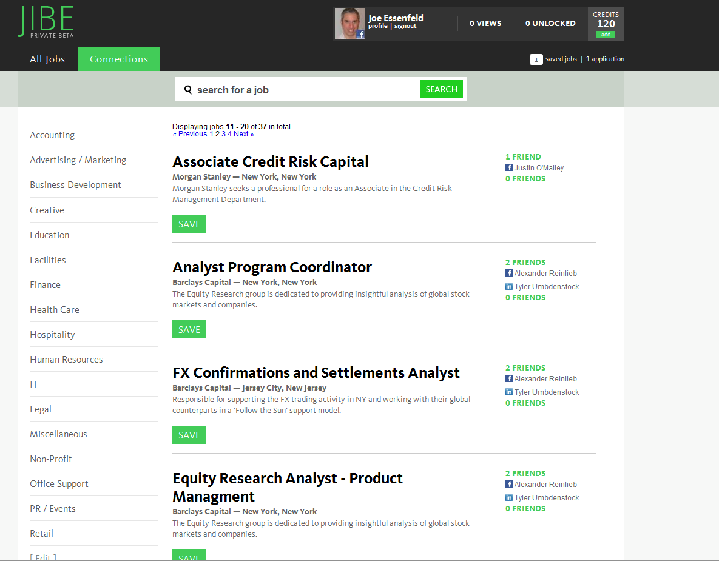Screen dimensions: 719x561
Task: Click the JIBE logo in the header
Action: tap(46, 22)
